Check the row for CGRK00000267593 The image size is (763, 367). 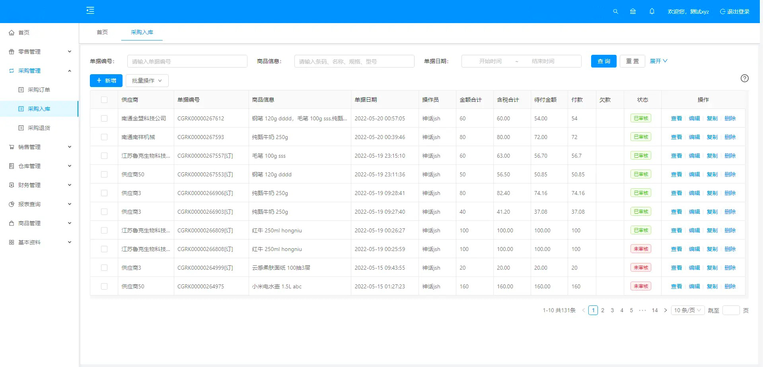coord(104,137)
